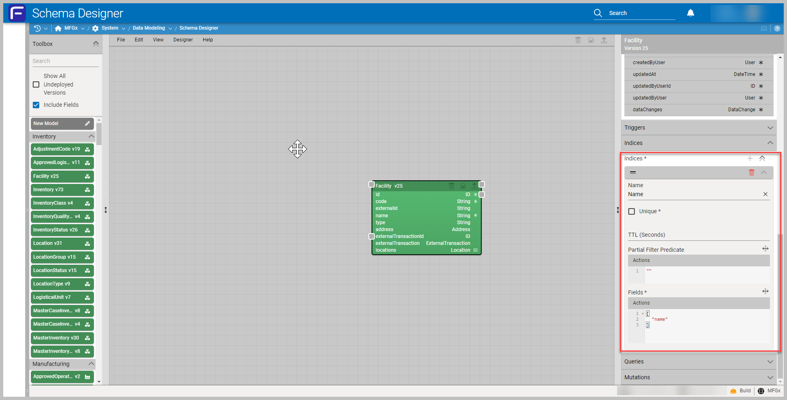Click the home icon next to MFGx
Viewport: 787px width, 400px height.
pyautogui.click(x=58, y=28)
